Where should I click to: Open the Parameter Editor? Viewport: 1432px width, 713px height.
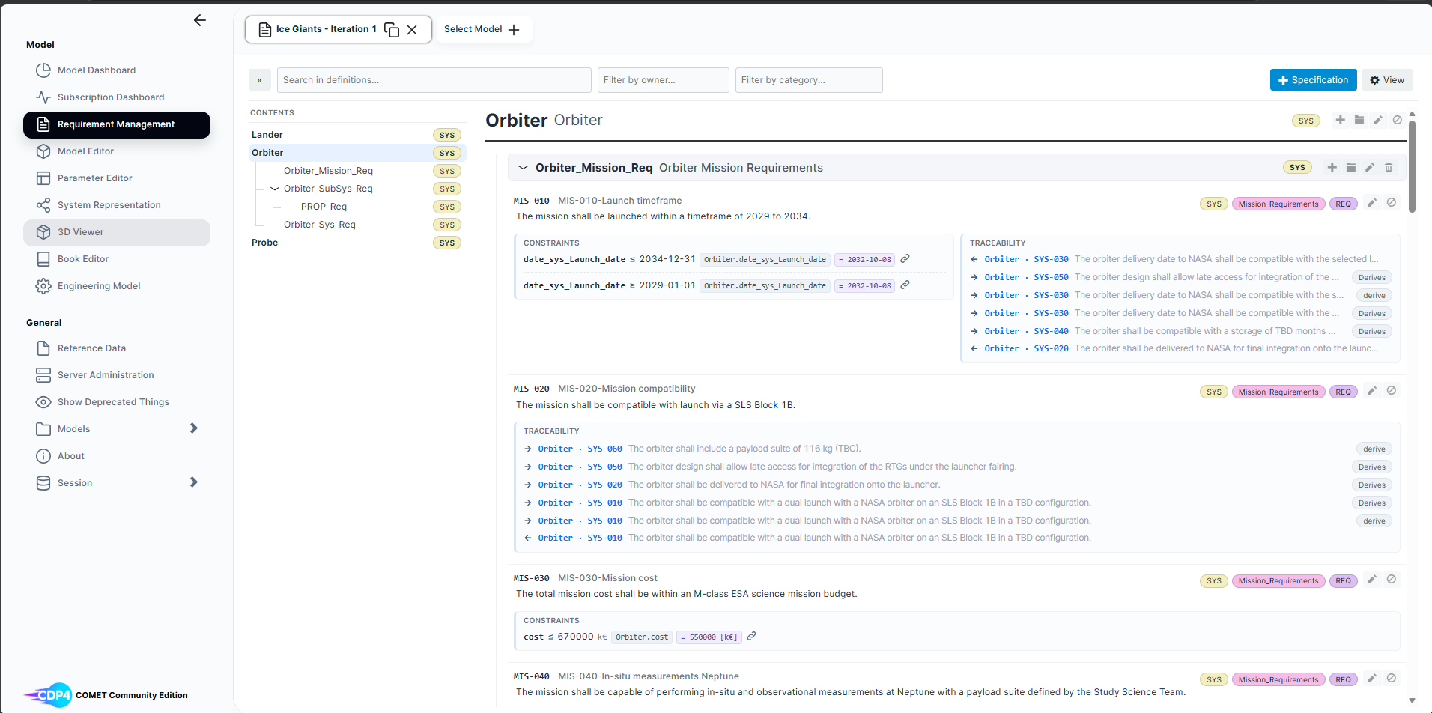pyautogui.click(x=117, y=178)
